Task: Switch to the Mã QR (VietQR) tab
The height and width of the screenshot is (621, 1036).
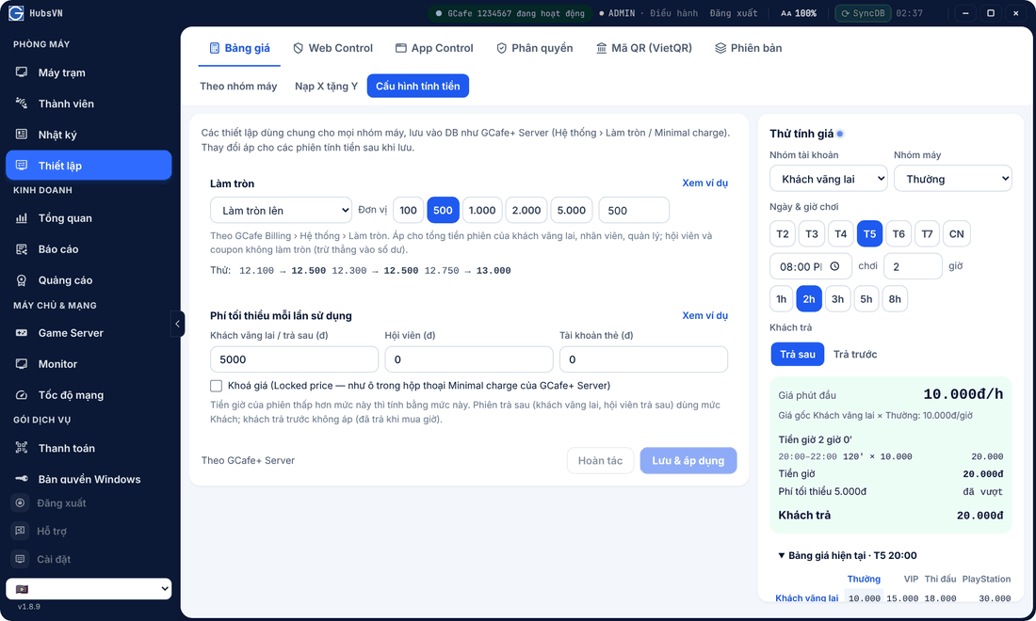Action: coord(643,48)
